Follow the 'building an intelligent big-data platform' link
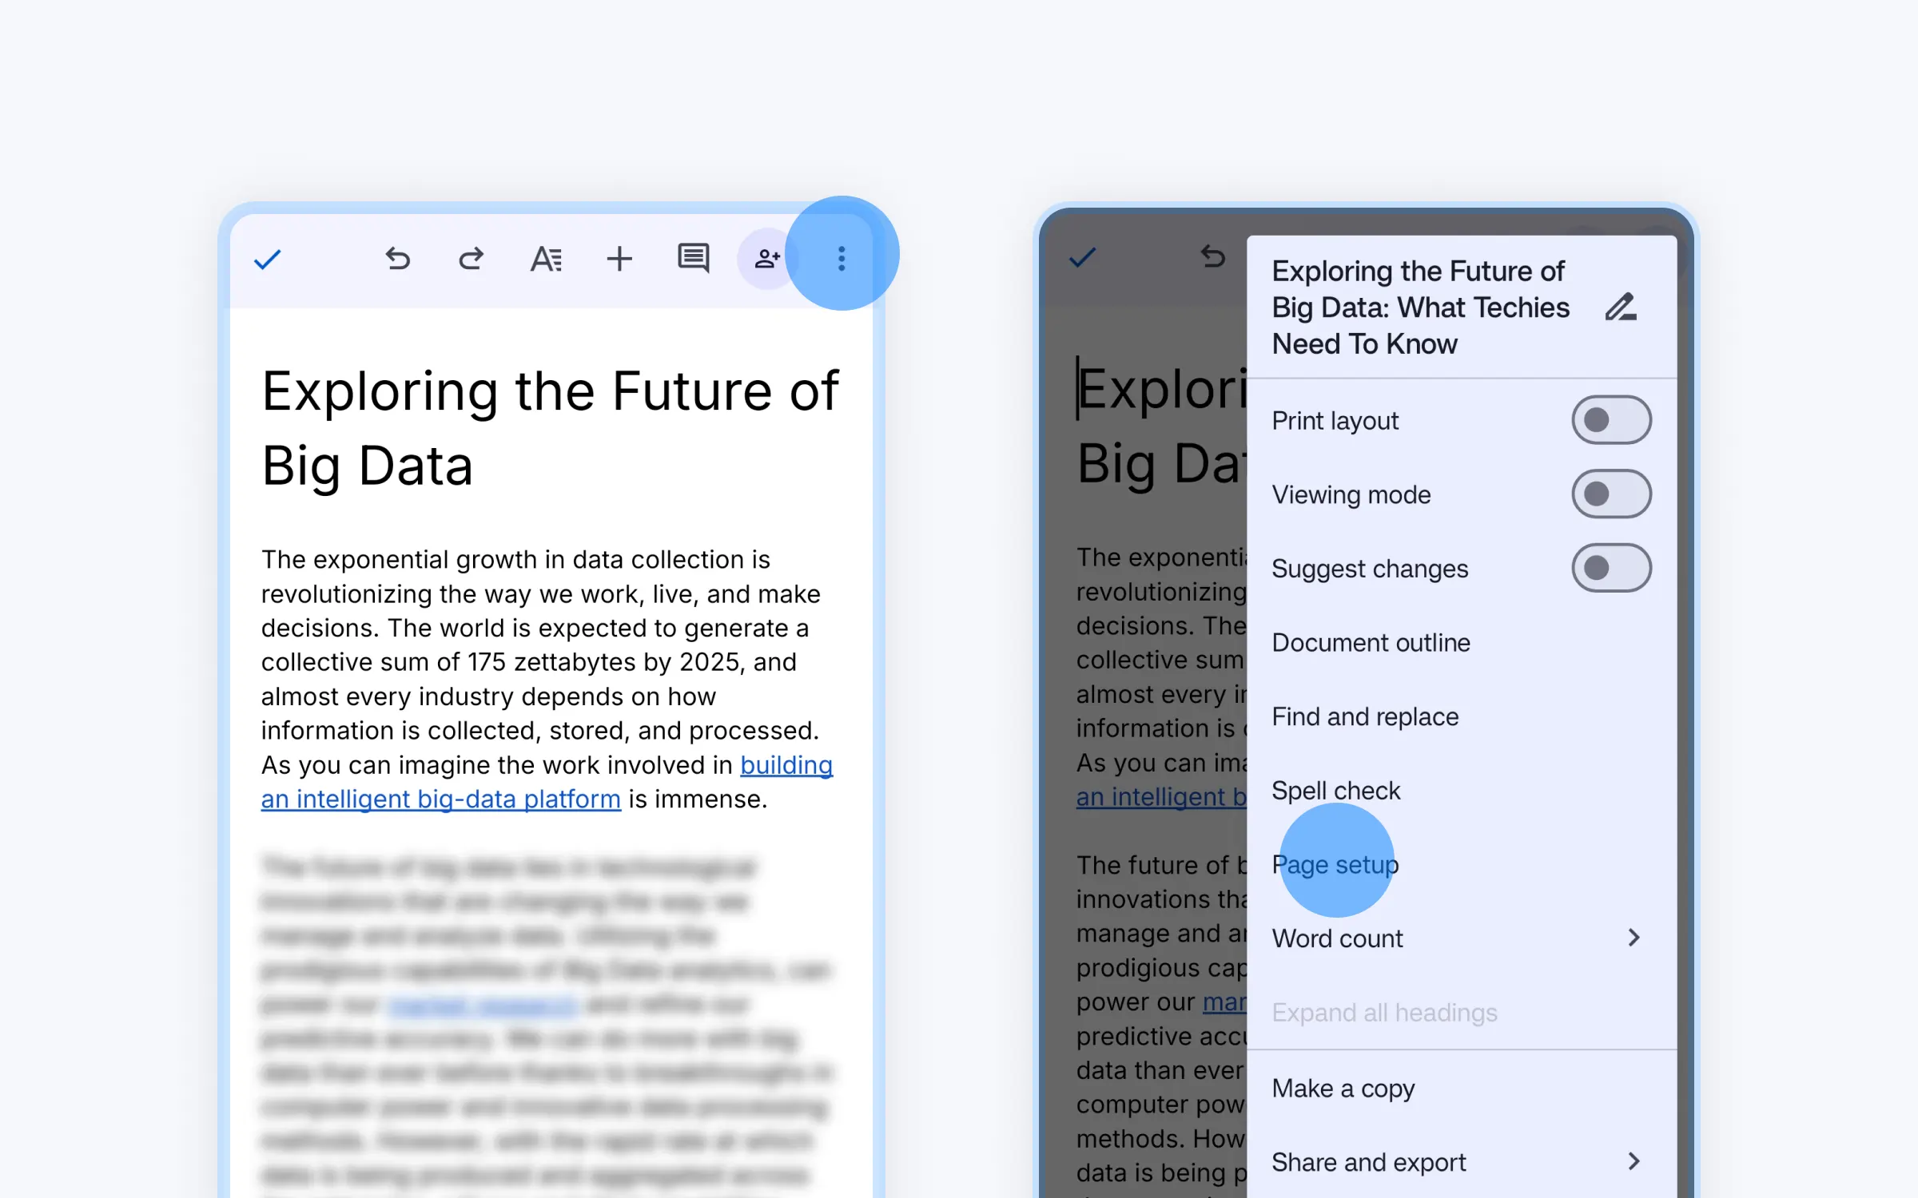The image size is (1918, 1198). tap(441, 799)
